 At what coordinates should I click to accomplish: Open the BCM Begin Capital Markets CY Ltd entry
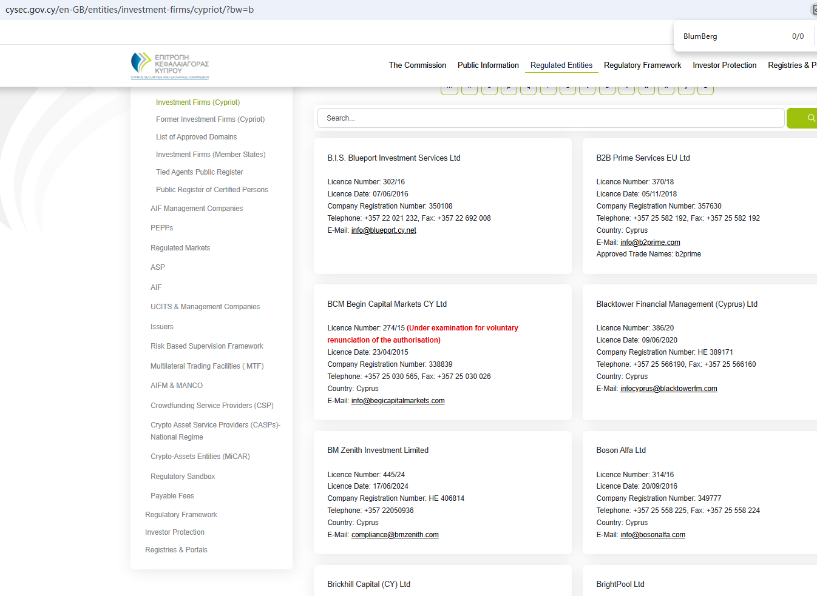tap(387, 304)
